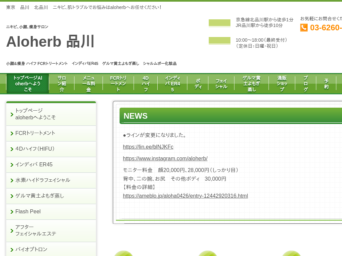Click chevron beside FCRトリートメント sidebar item
Image resolution: width=342 pixels, height=256 pixels.
[x=12, y=133]
